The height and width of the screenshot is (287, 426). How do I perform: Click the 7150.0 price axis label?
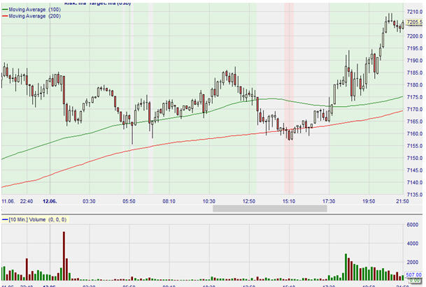[x=415, y=158]
